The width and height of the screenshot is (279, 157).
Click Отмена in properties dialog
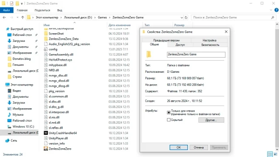point(199,147)
